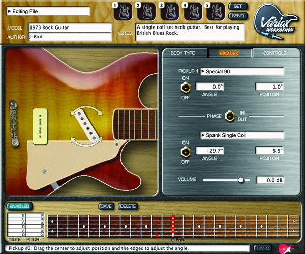Select guitar preset slot 4 icon
The height and width of the screenshot is (254, 305).
(x=193, y=12)
